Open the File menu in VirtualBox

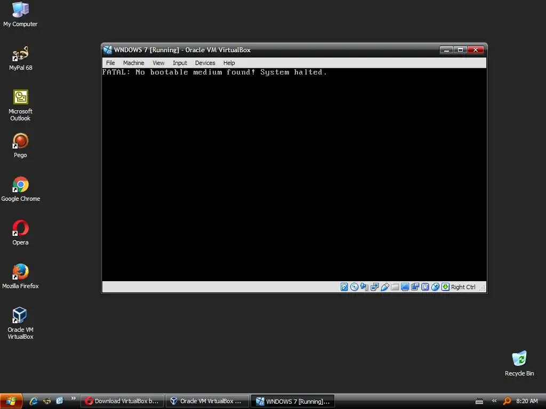tap(110, 63)
